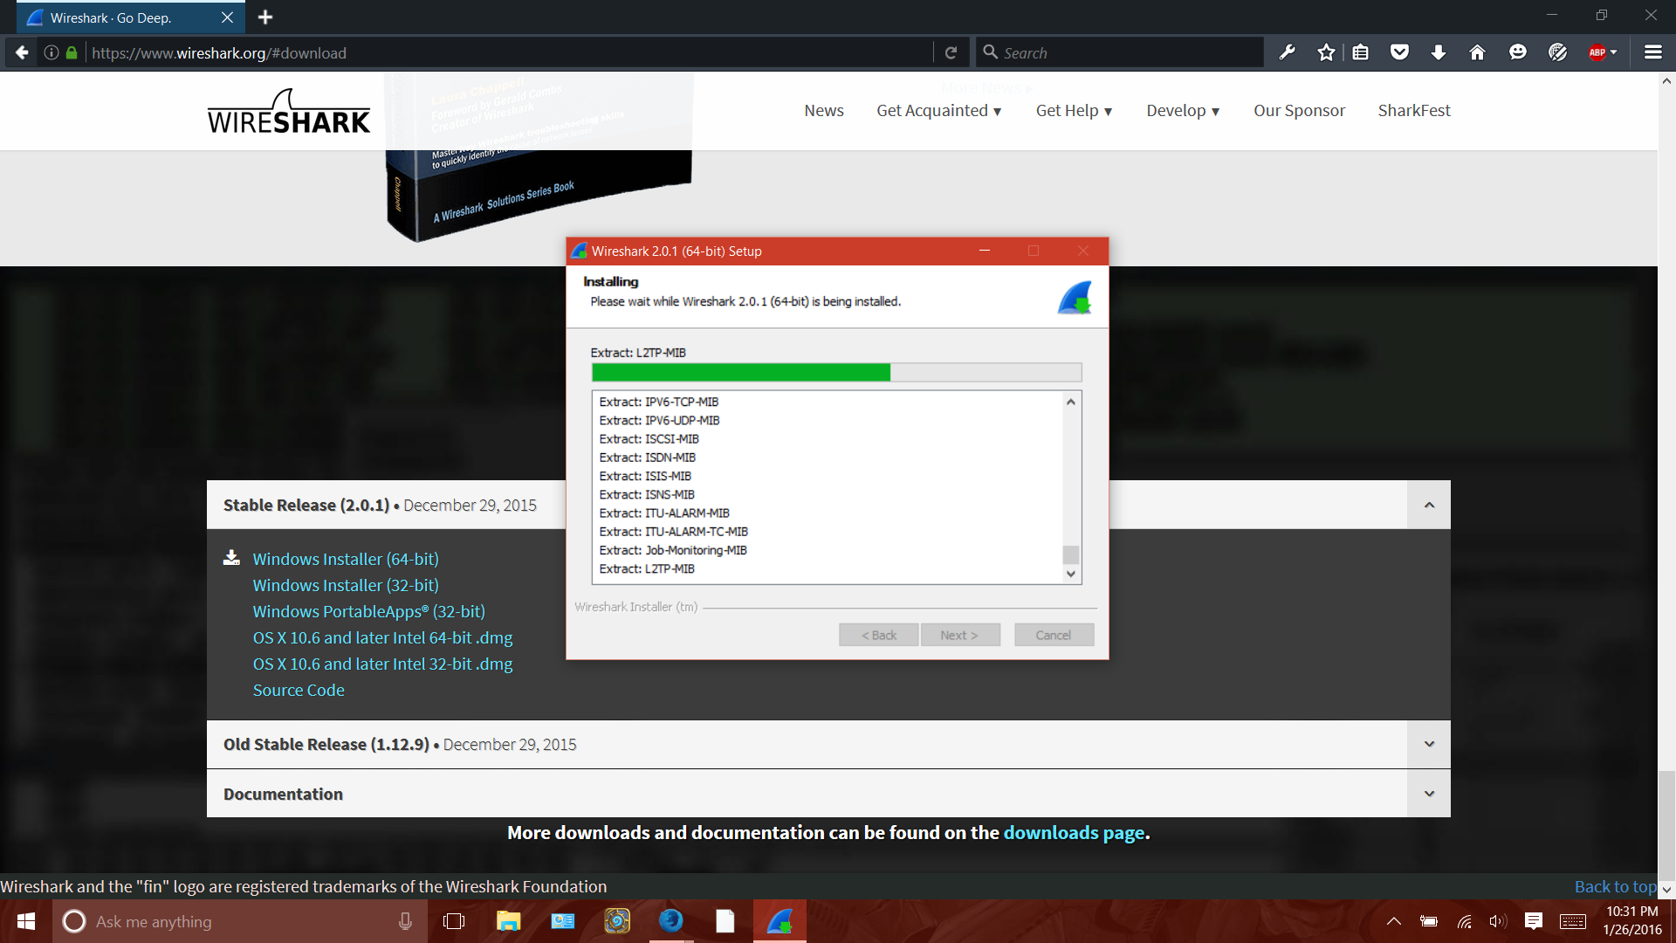Follow the downloads page link

[x=1074, y=832]
